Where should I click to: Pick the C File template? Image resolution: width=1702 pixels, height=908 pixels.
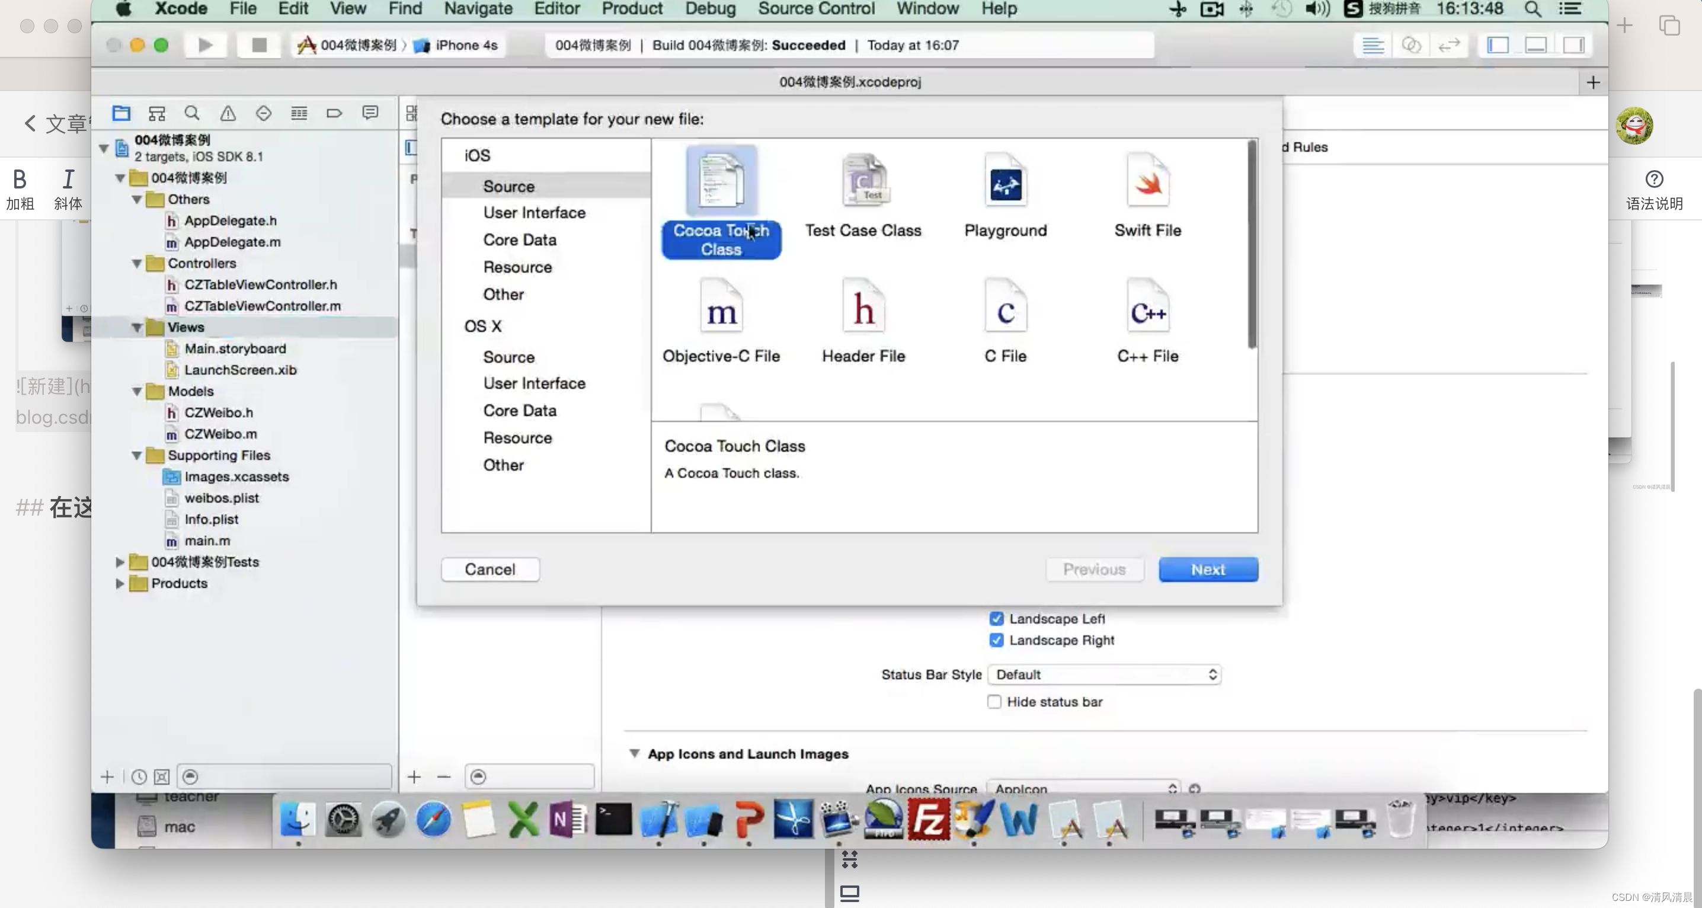coord(1005,322)
